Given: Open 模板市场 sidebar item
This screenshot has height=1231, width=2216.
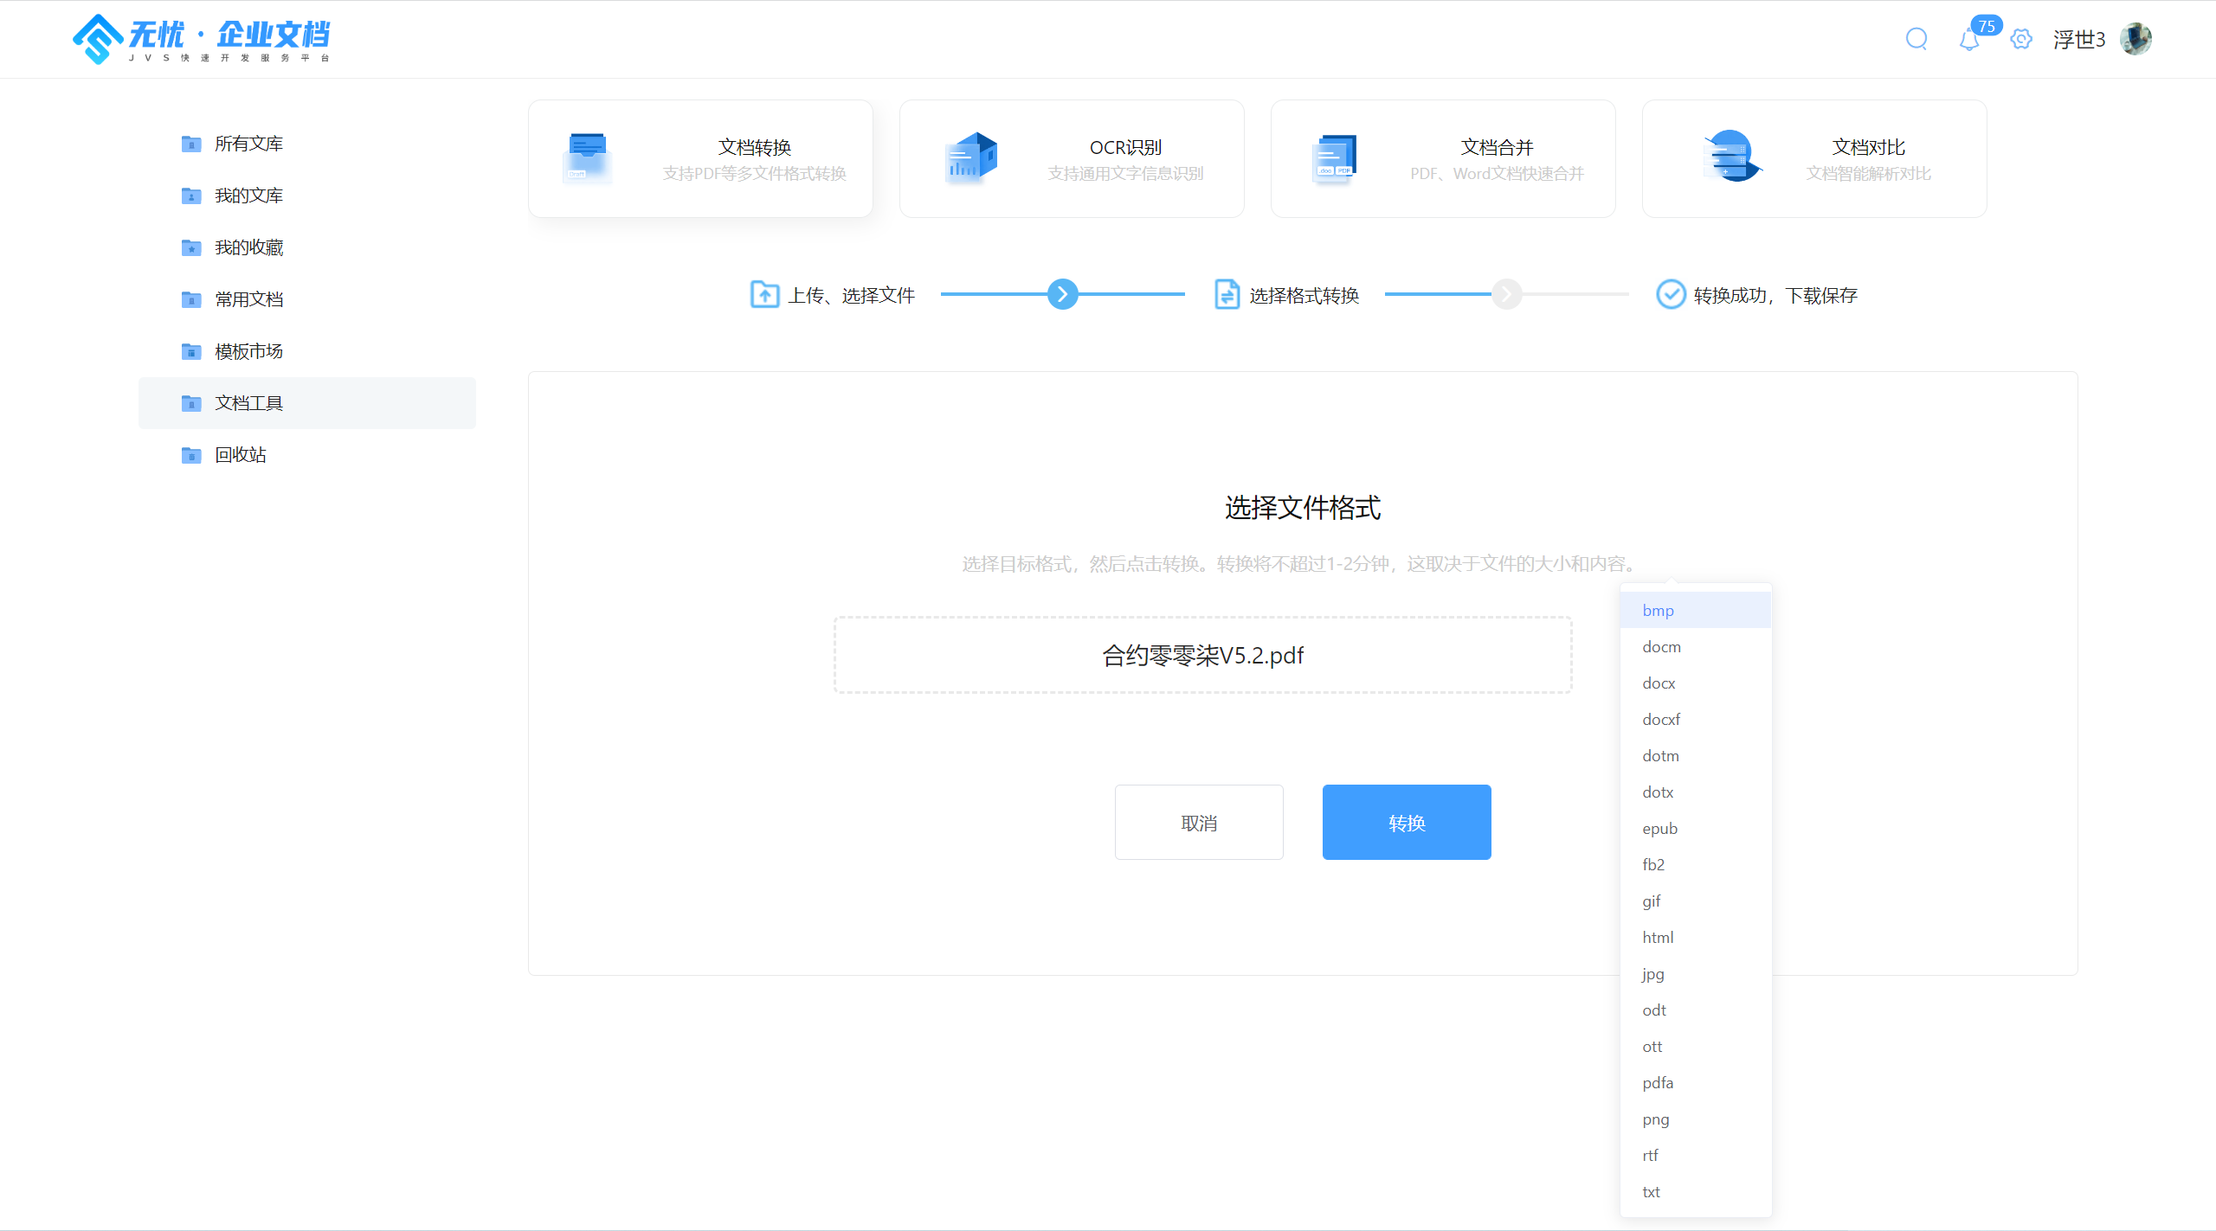Looking at the screenshot, I should (248, 351).
